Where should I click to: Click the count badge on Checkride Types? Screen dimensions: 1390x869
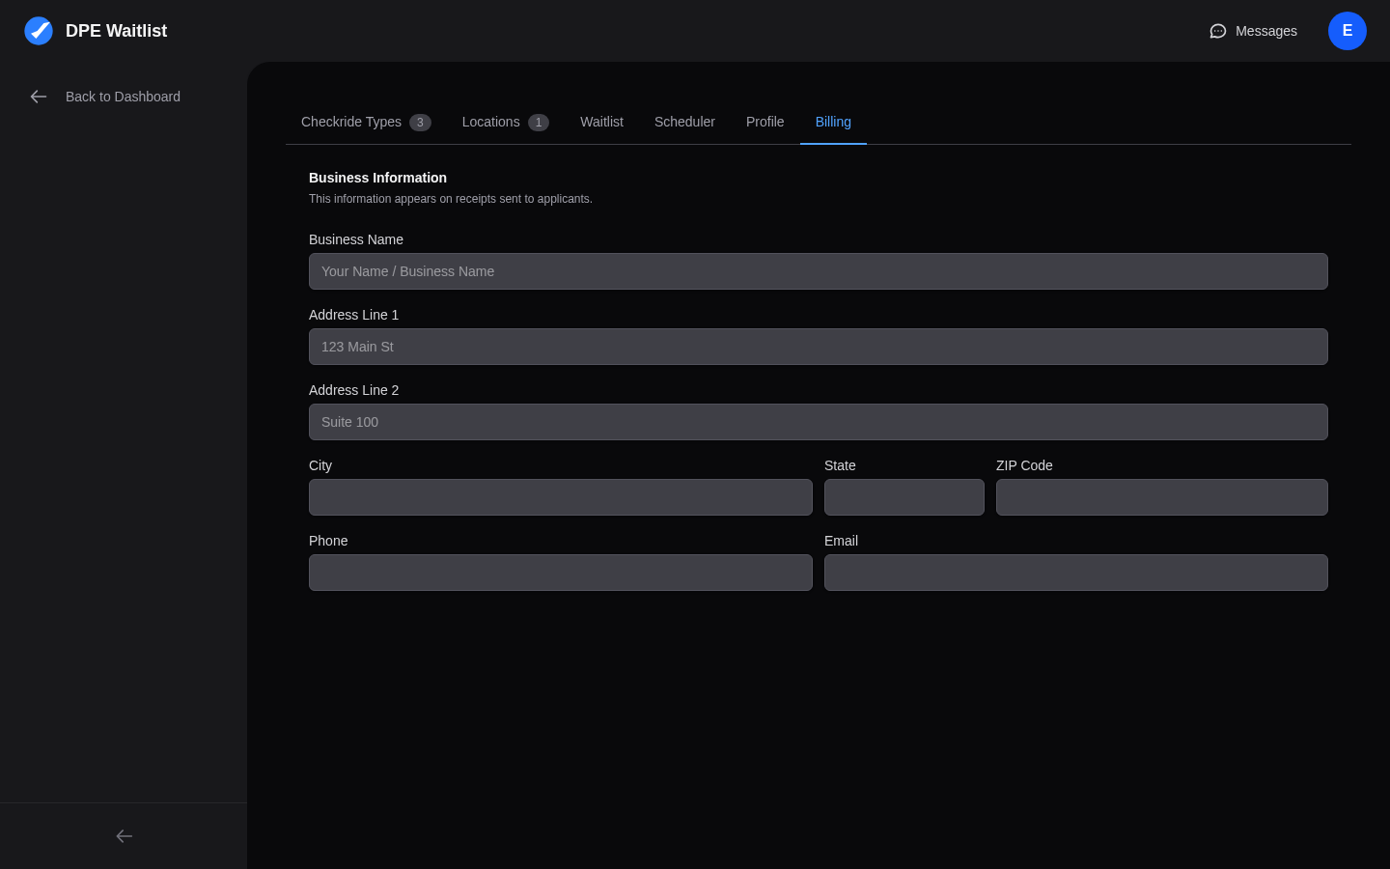[x=420, y=123]
